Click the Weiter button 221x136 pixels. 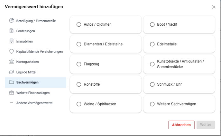click(206, 125)
